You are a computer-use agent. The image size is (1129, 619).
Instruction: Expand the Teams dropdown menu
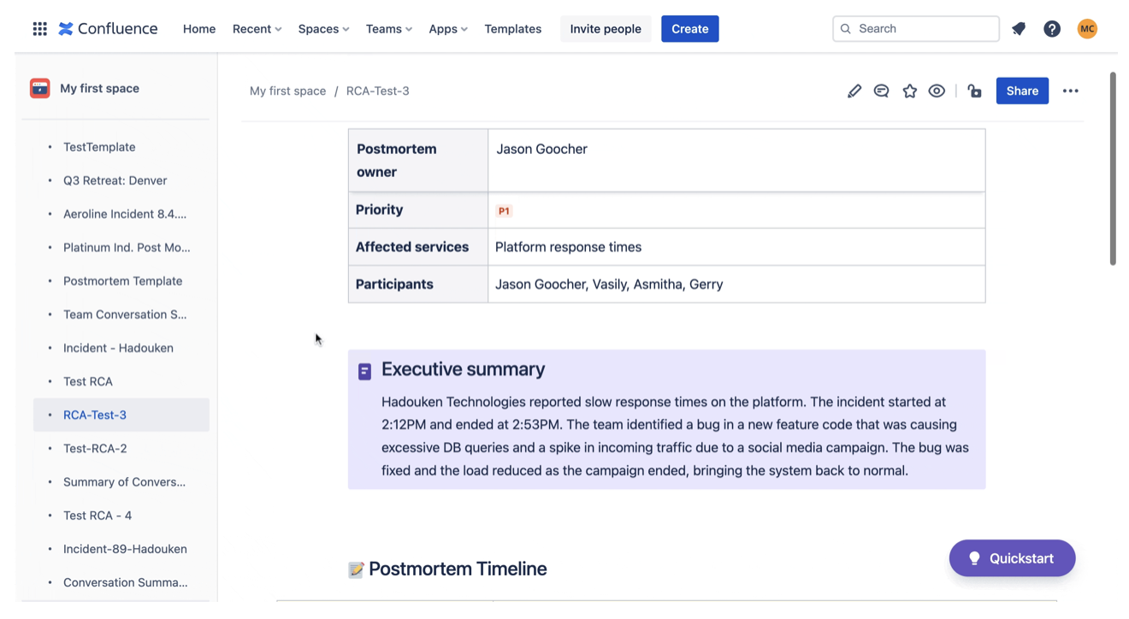[388, 29]
